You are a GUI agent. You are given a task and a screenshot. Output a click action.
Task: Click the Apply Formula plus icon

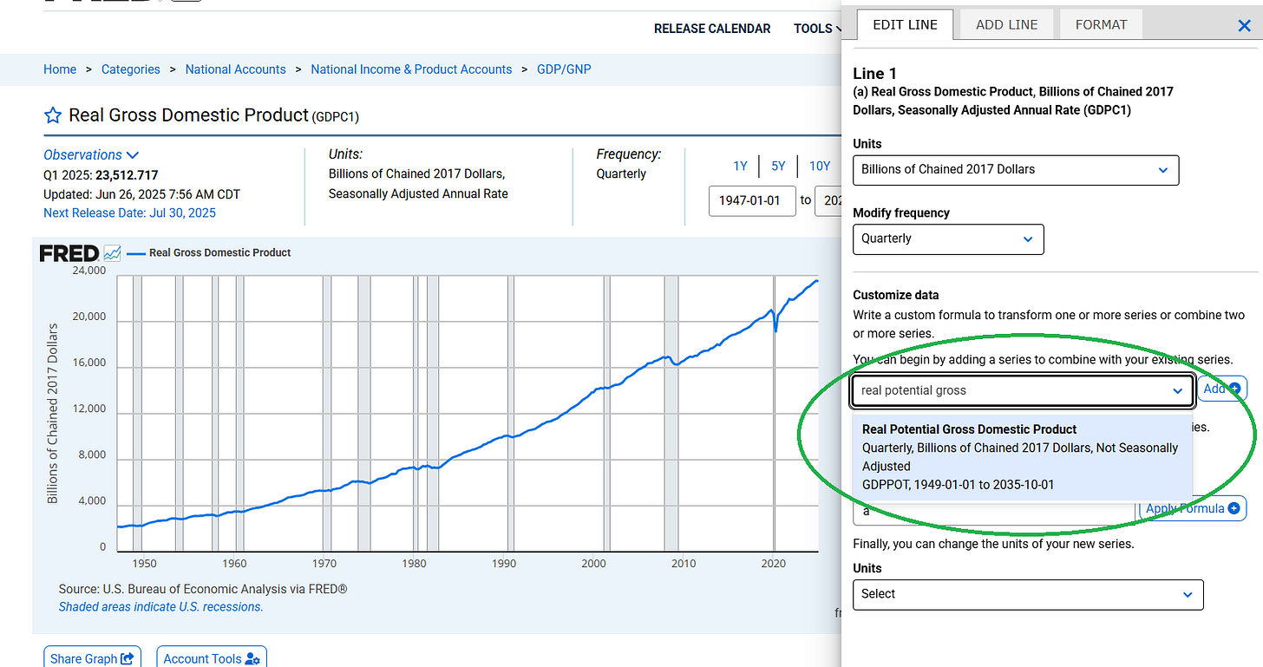click(x=1234, y=508)
